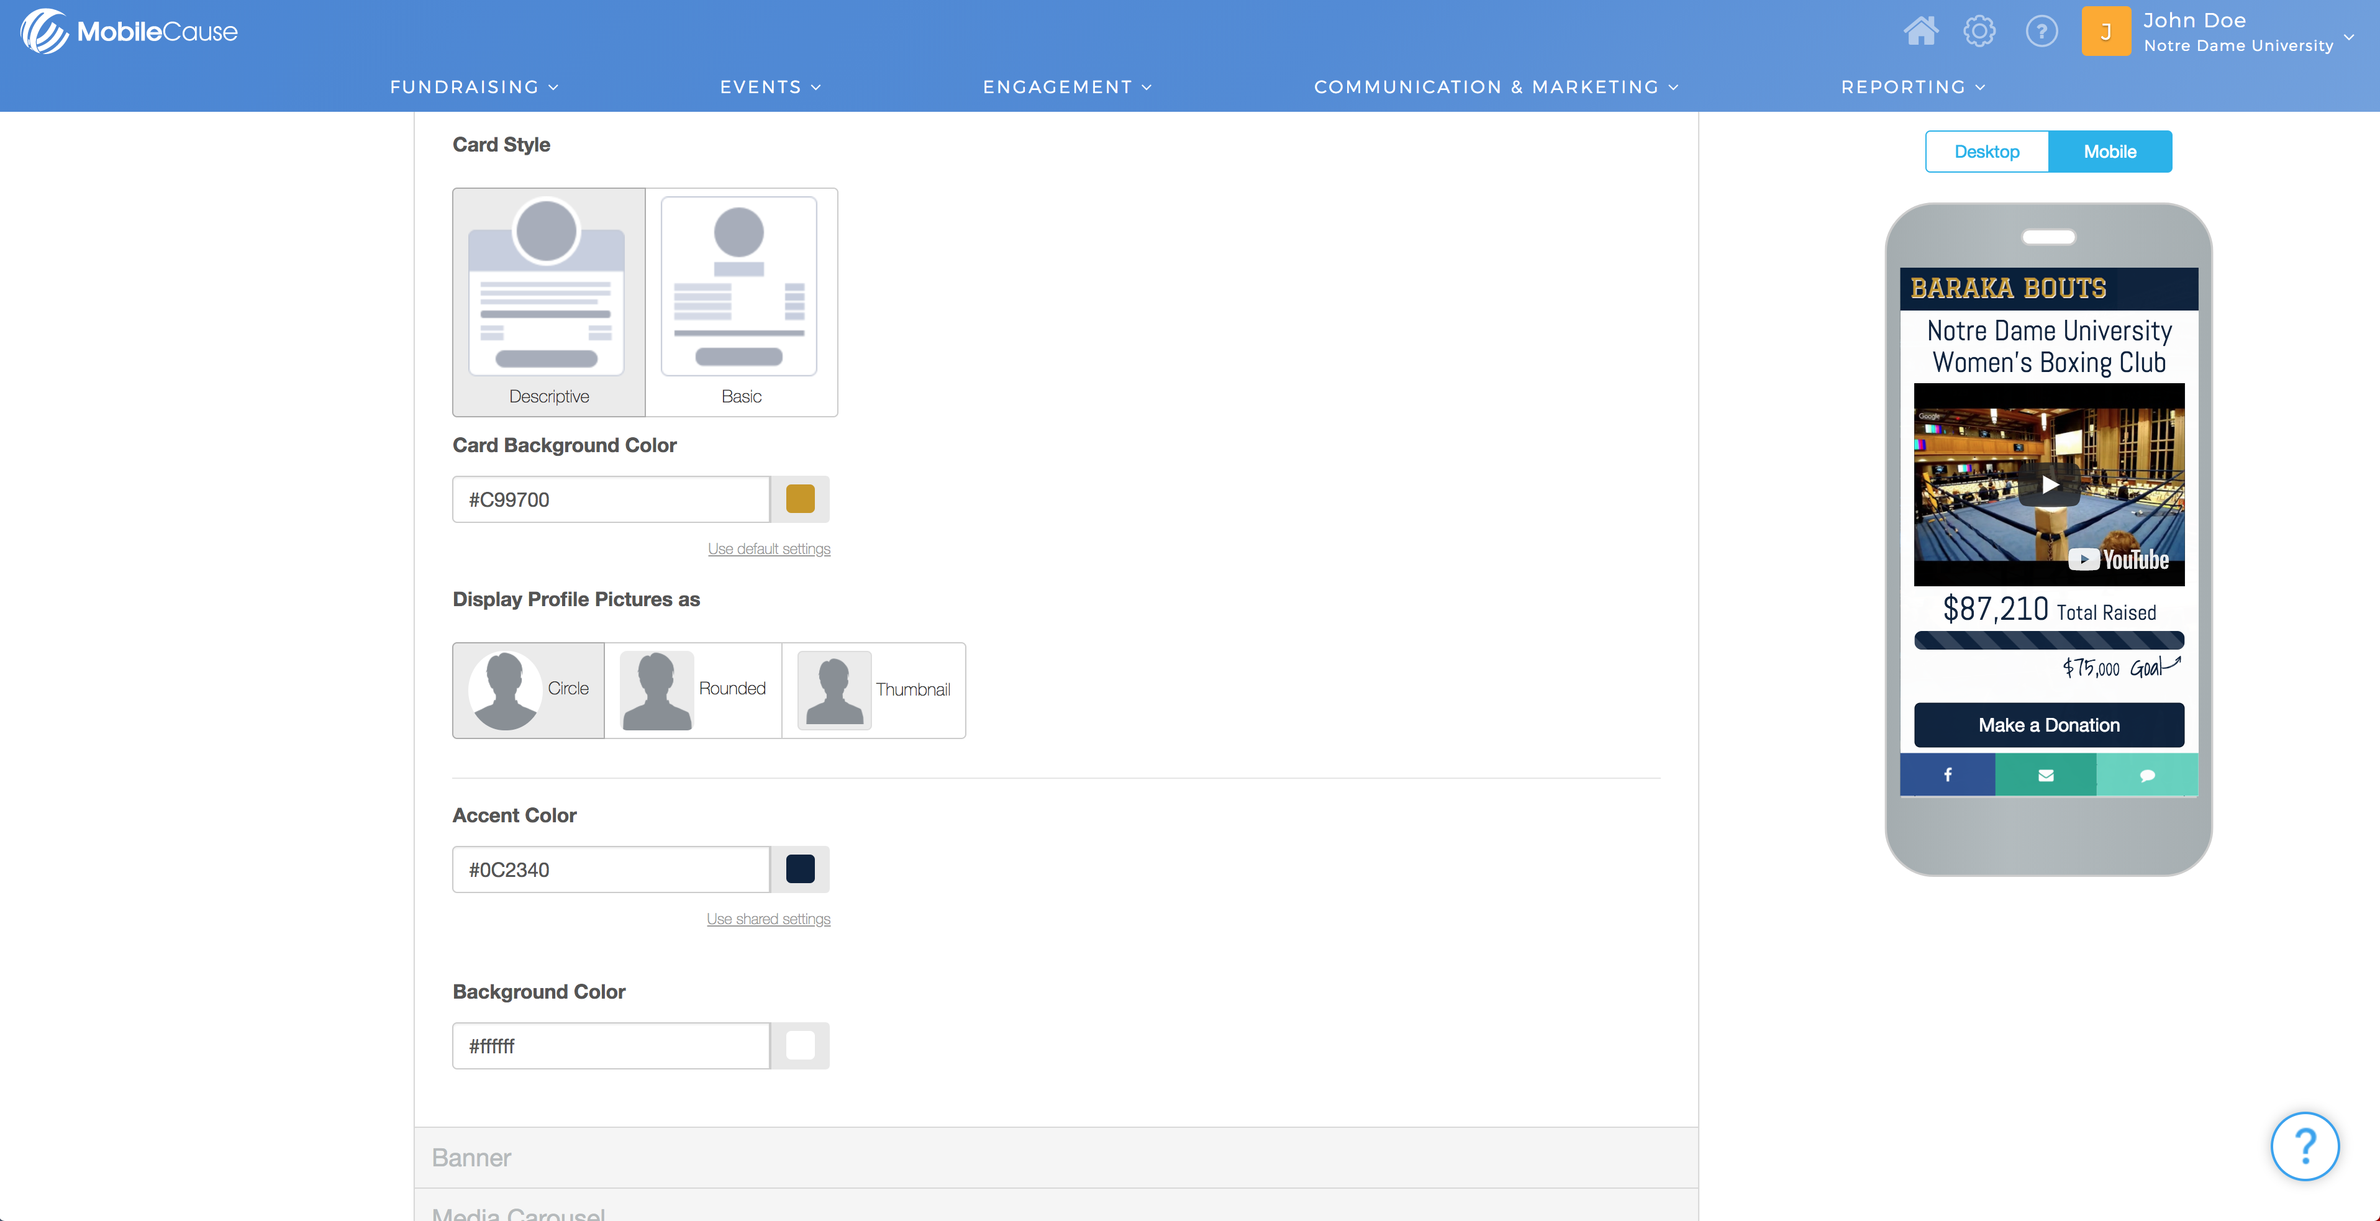This screenshot has width=2380, height=1221.
Task: Open John Doe account dropdown
Action: pyautogui.click(x=2236, y=32)
